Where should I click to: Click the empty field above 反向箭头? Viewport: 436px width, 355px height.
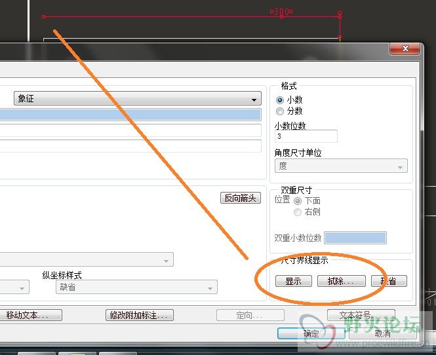(x=130, y=146)
